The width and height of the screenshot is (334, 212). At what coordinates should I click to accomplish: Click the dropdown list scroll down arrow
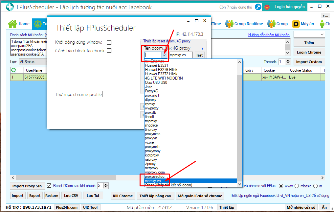[x=240, y=184]
